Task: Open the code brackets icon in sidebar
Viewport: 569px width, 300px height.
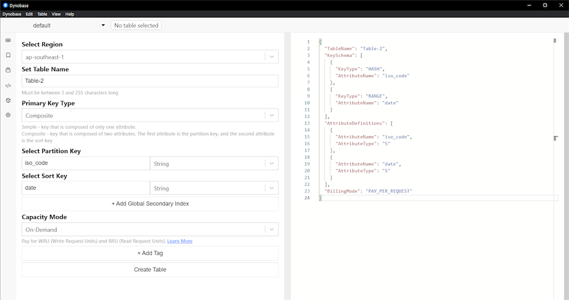Action: tap(8, 85)
